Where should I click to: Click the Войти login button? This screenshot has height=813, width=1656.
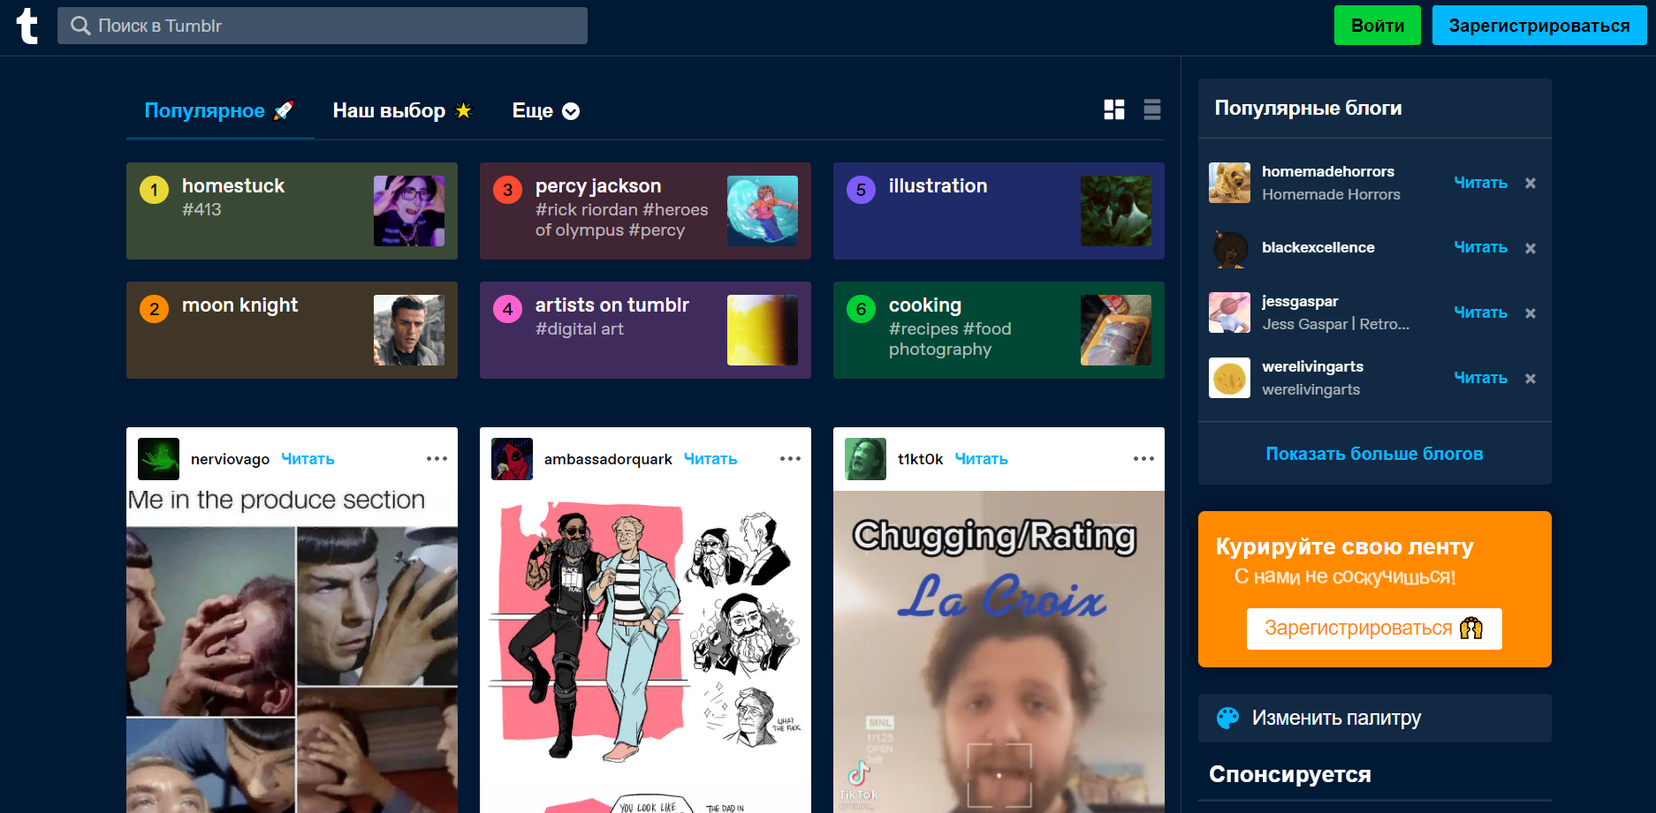click(x=1378, y=26)
